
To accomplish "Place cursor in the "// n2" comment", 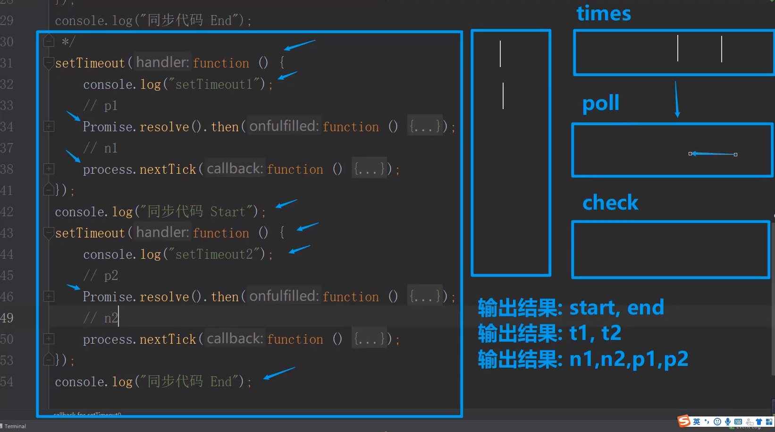I will (101, 318).
